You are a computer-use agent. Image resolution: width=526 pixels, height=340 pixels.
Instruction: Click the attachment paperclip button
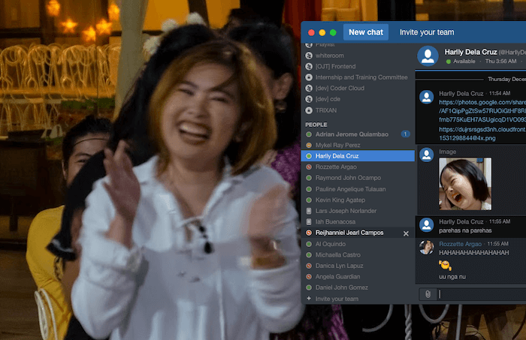tap(428, 294)
